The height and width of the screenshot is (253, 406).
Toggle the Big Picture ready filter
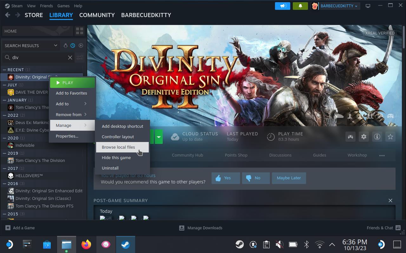(81, 45)
